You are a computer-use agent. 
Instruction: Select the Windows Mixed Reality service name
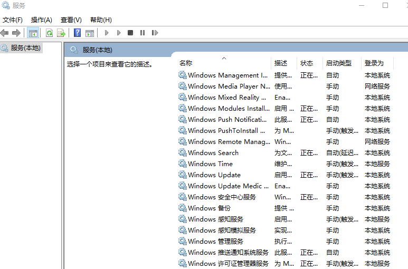tap(227, 98)
